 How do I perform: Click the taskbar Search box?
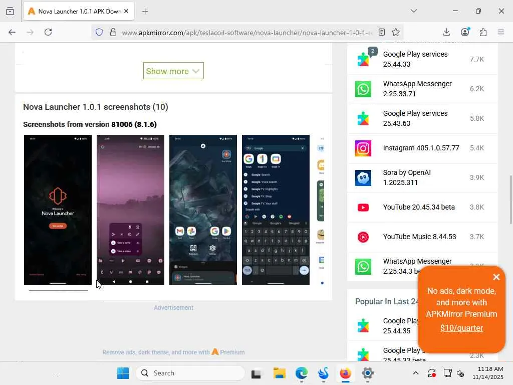point(190,373)
